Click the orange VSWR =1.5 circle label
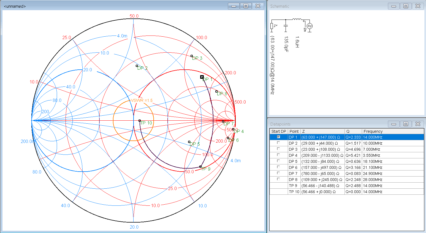 tap(142, 100)
